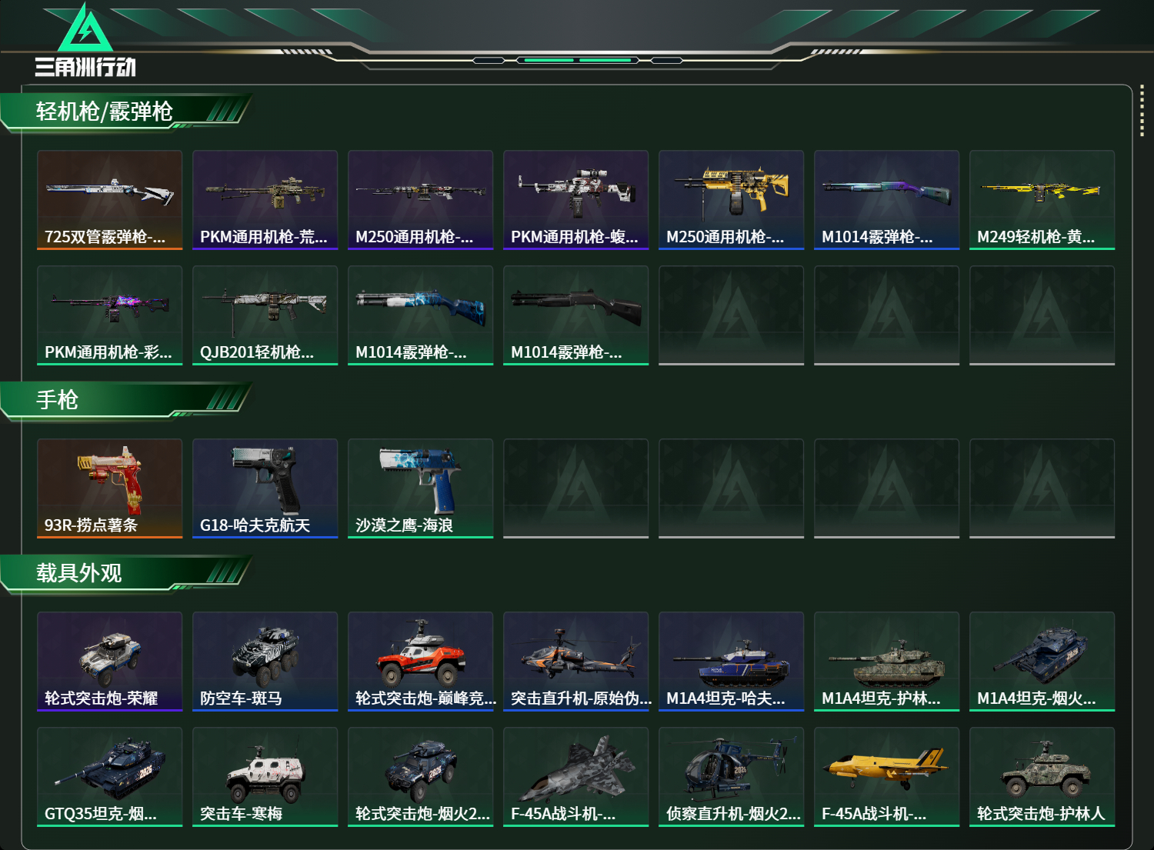Select the 725双管霰弹枪 shotgun skin

coord(110,200)
